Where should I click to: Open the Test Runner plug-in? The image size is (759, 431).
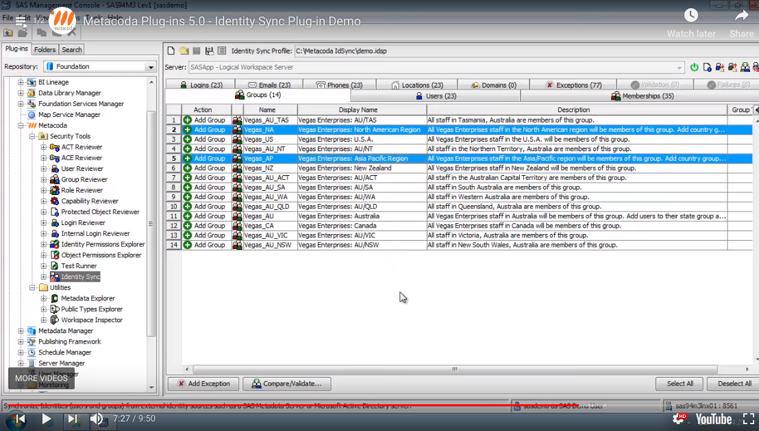point(78,265)
